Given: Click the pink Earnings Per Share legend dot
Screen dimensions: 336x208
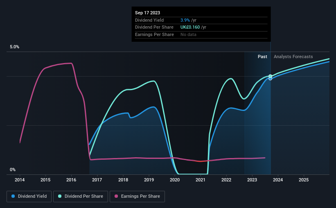Looking at the screenshot, I should [x=116, y=196].
